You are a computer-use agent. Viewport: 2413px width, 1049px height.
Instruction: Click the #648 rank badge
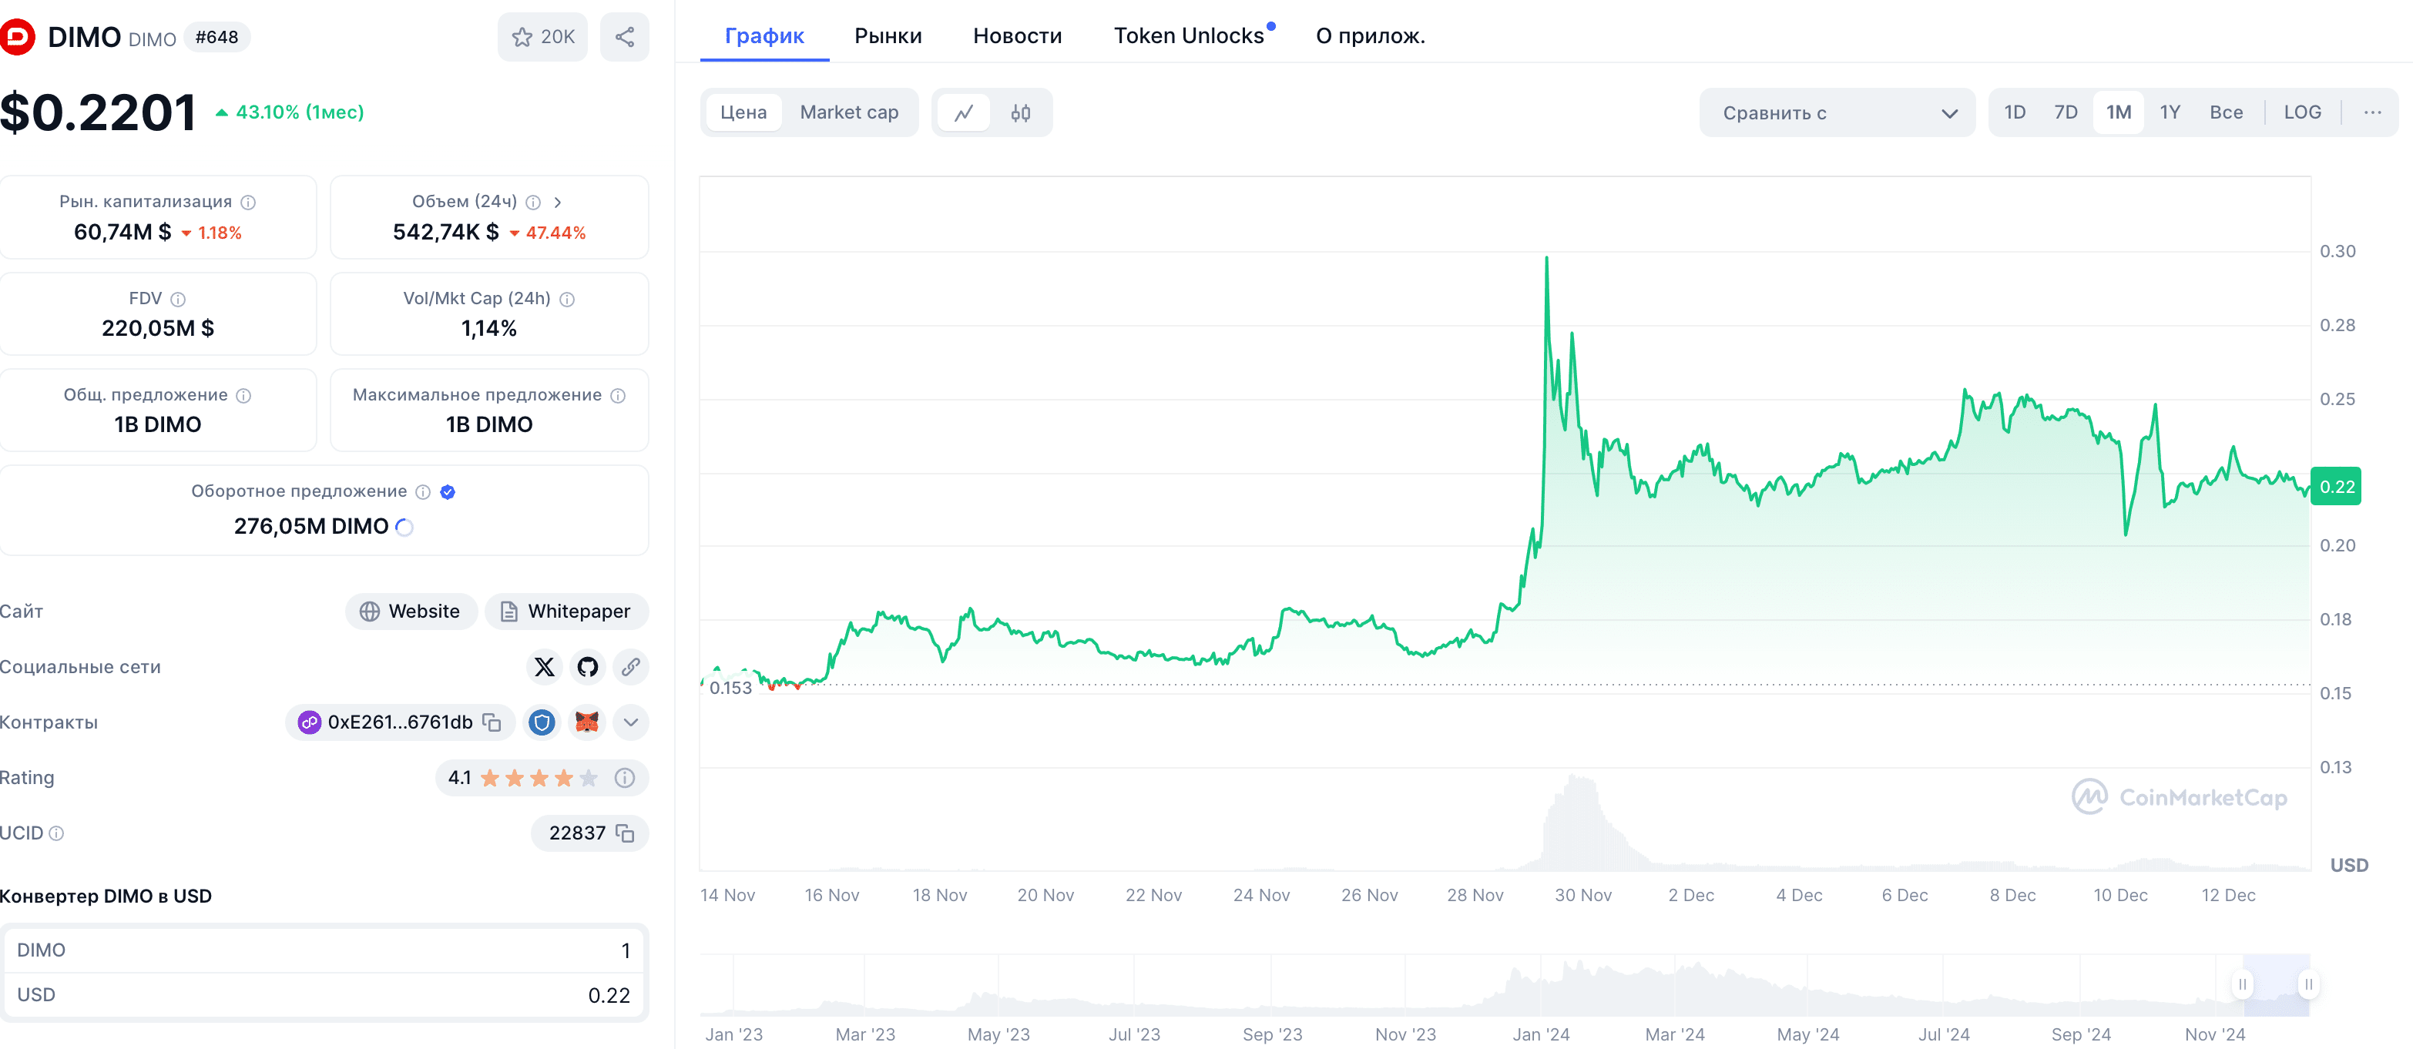click(x=216, y=38)
